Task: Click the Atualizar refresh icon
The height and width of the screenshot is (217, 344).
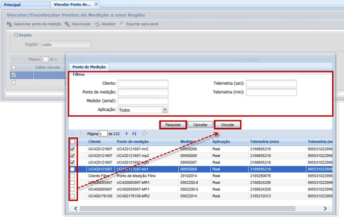Action: tap(97, 24)
